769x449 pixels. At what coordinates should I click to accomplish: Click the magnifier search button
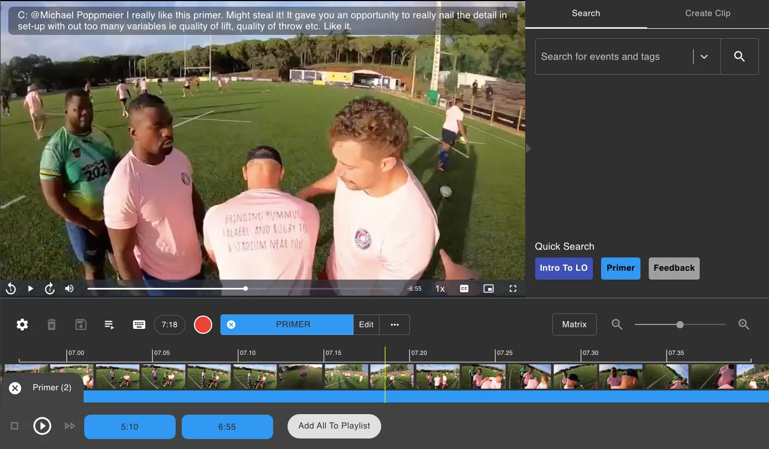point(739,56)
